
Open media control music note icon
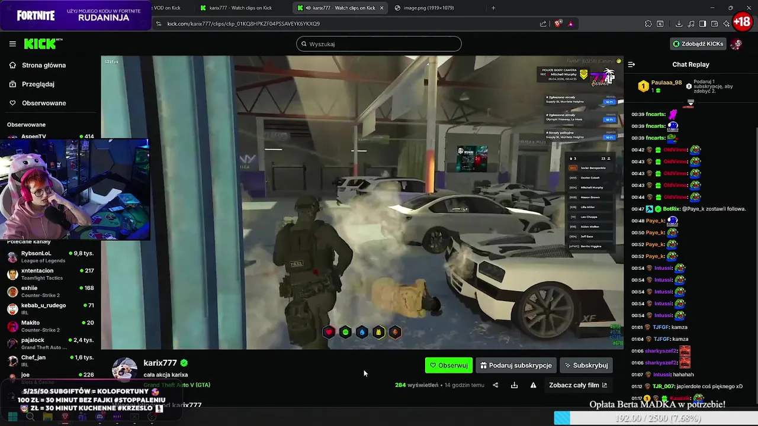click(690, 24)
